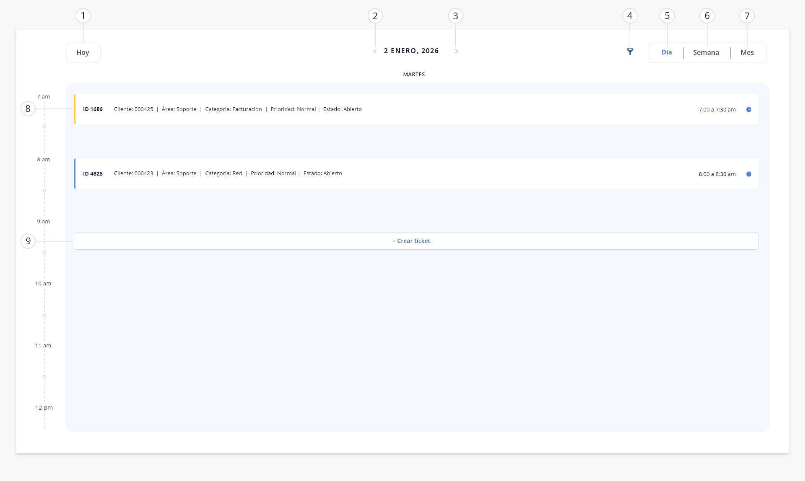Open the ticket filter funnel icon

pyautogui.click(x=630, y=52)
